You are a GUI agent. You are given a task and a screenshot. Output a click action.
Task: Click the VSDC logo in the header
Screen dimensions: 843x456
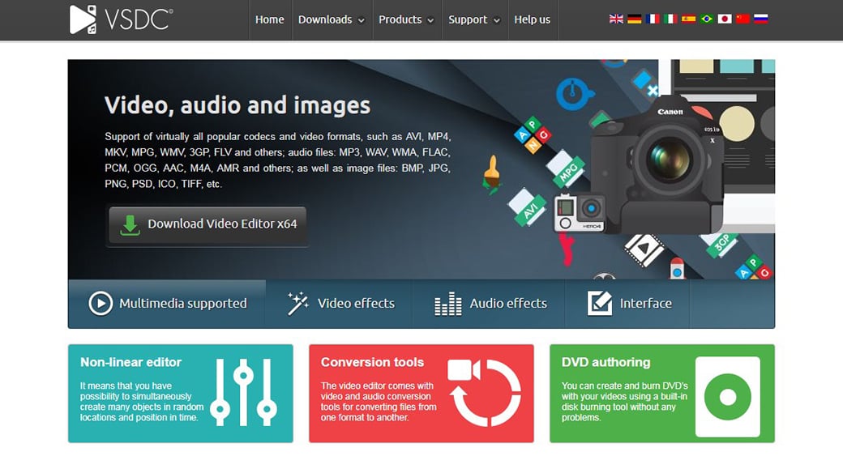pos(121,19)
